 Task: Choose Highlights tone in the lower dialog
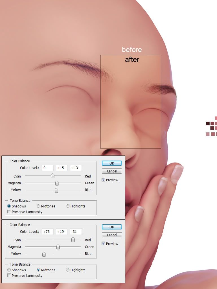pos(68,270)
